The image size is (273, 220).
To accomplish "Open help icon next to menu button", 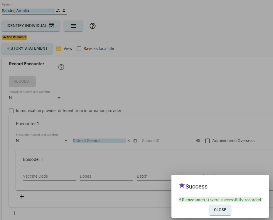I will 93,26.
